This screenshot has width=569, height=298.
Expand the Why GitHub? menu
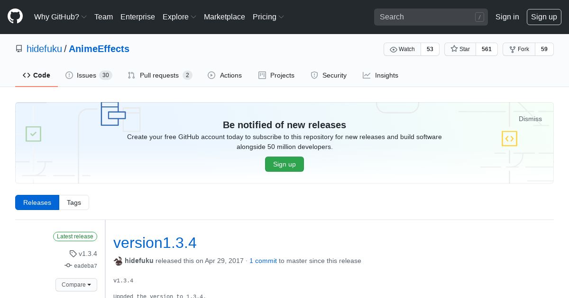(x=60, y=17)
